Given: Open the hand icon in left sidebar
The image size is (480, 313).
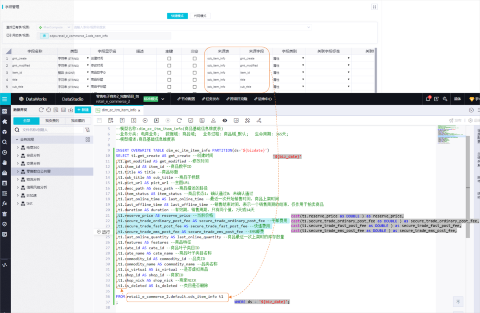Looking at the screenshot, I should [5, 163].
